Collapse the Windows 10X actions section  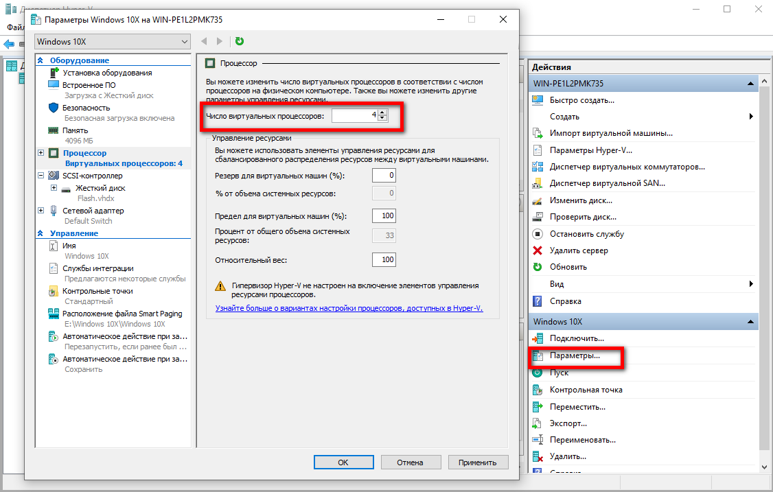[750, 321]
